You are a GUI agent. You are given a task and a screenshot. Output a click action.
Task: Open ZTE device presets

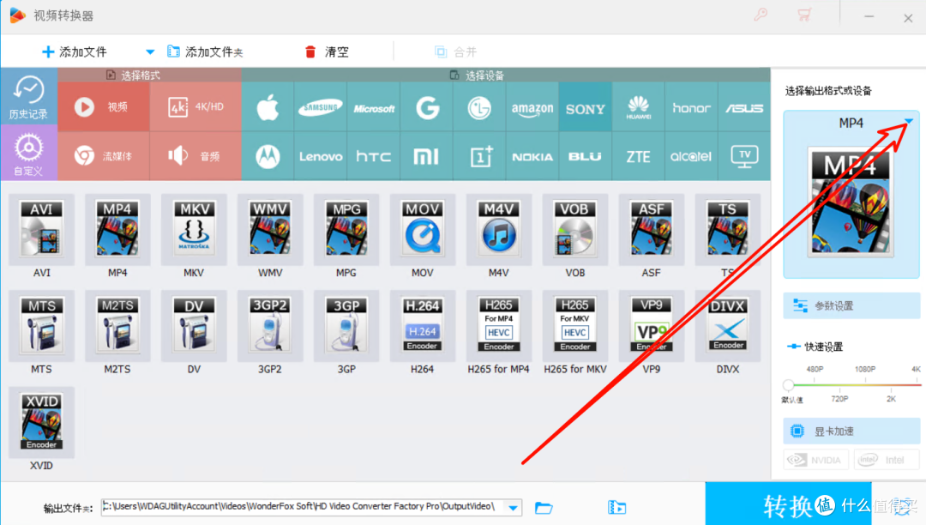pyautogui.click(x=639, y=156)
